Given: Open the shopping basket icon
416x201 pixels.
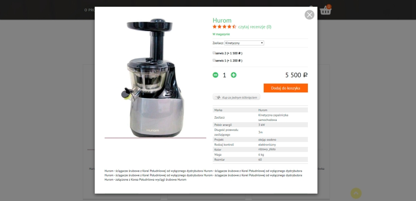Looking at the screenshot, I should pyautogui.click(x=325, y=10).
